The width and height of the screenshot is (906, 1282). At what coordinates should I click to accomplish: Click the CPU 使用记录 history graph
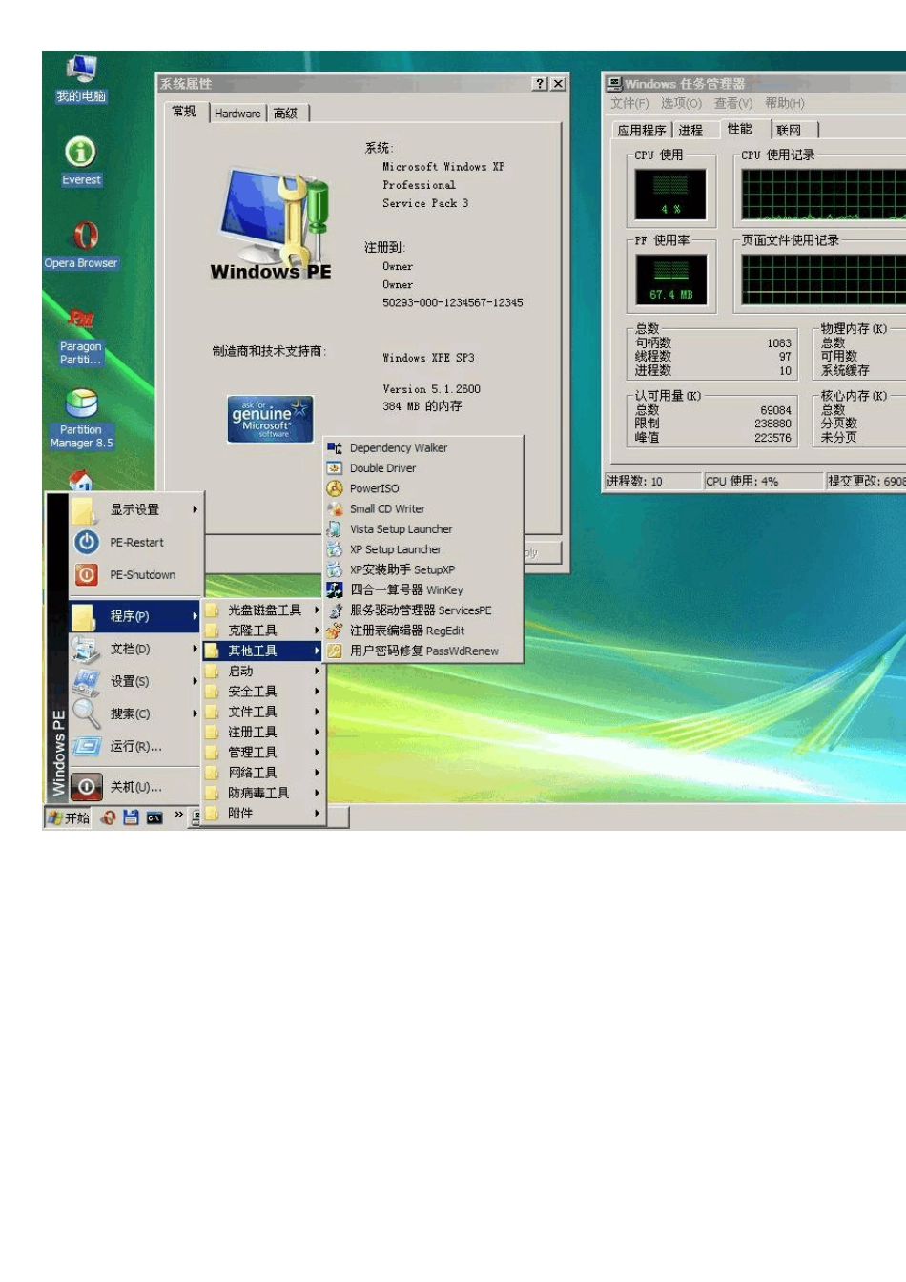pos(824,195)
